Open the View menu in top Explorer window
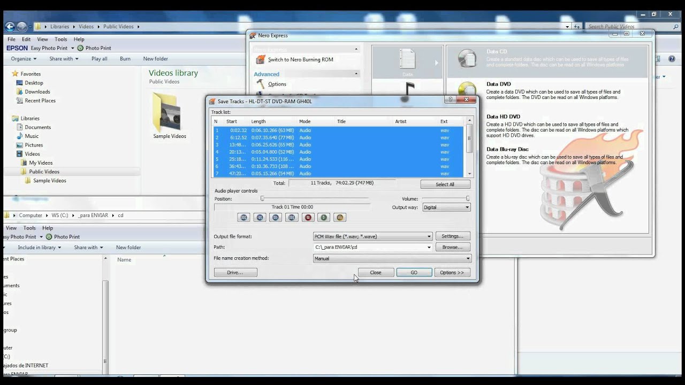685x385 pixels. (x=42, y=40)
